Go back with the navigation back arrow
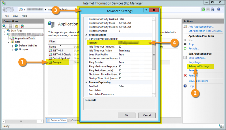The height and width of the screenshot is (130, 226). click(x=5, y=10)
